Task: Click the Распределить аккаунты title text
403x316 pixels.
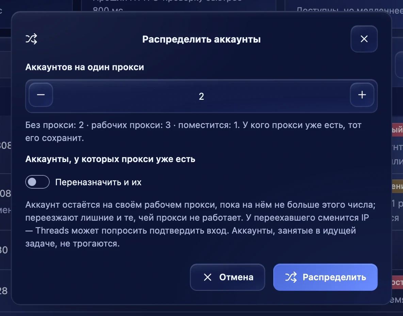Action: click(x=201, y=39)
